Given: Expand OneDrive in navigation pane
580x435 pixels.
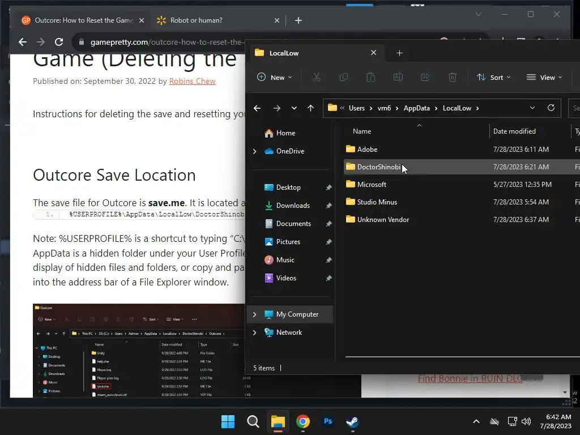Looking at the screenshot, I should point(254,151).
